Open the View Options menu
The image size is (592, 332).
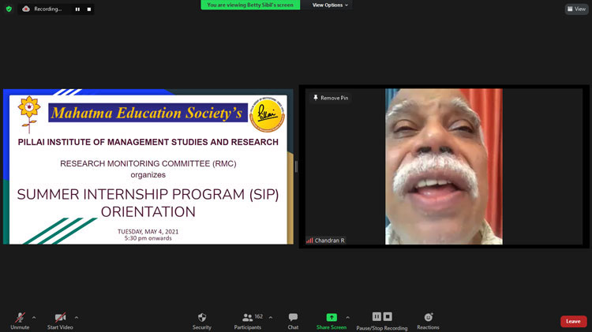tap(330, 5)
